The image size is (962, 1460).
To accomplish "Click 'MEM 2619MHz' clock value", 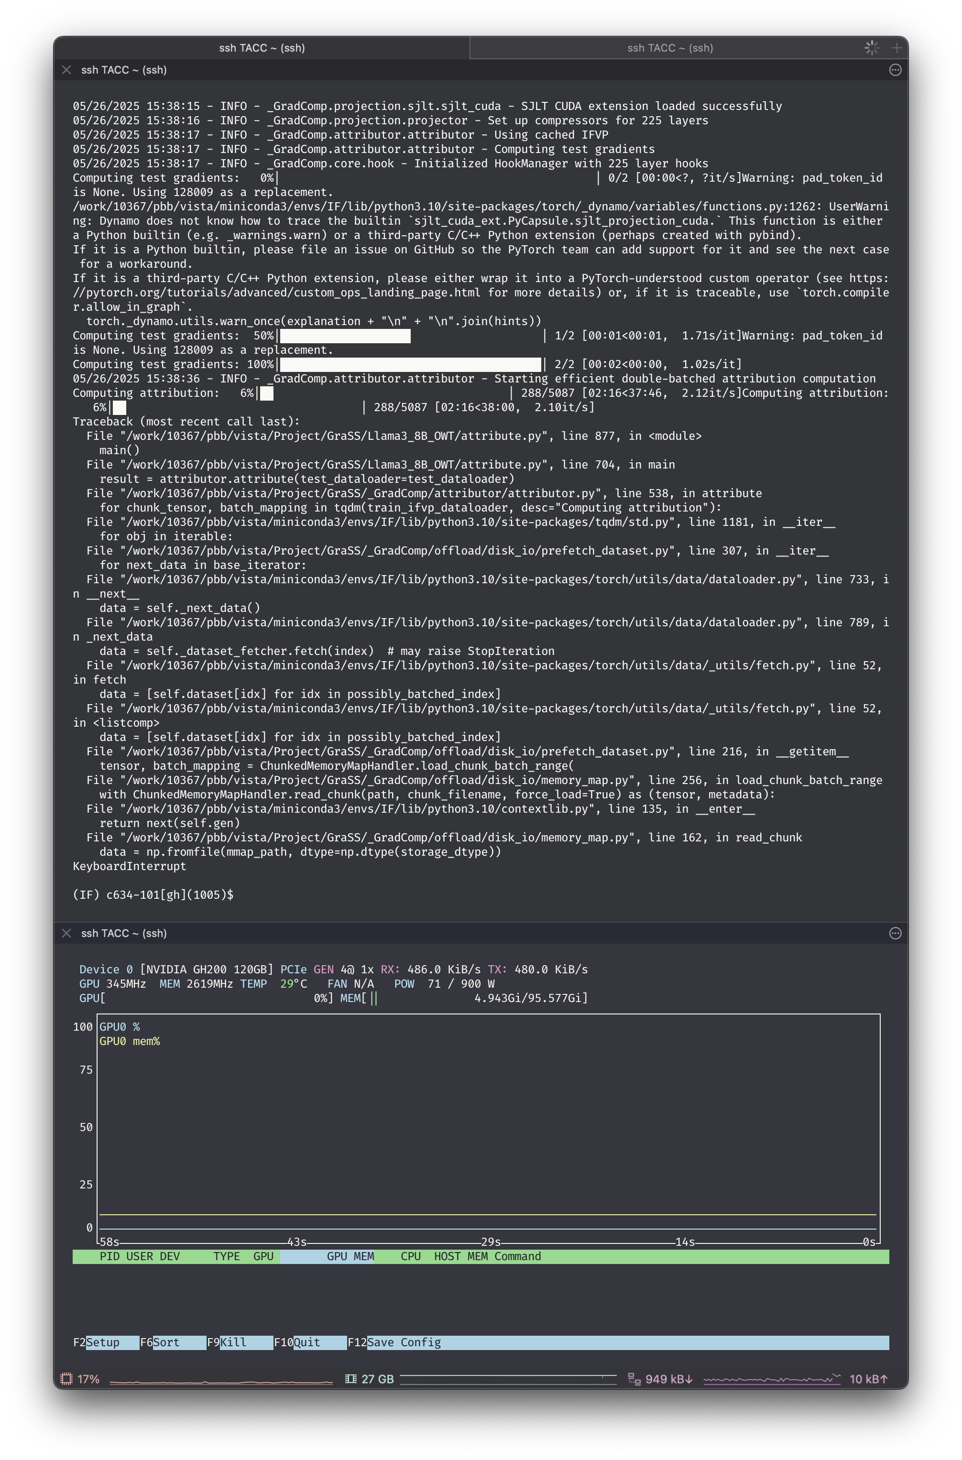I will pos(197,984).
